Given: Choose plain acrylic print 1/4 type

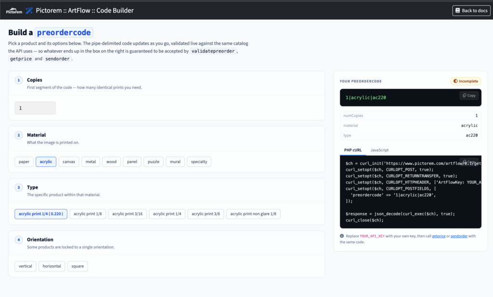Looking at the screenshot, I should point(167,214).
